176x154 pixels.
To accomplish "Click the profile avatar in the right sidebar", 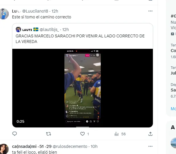I will pyautogui.click(x=173, y=143).
